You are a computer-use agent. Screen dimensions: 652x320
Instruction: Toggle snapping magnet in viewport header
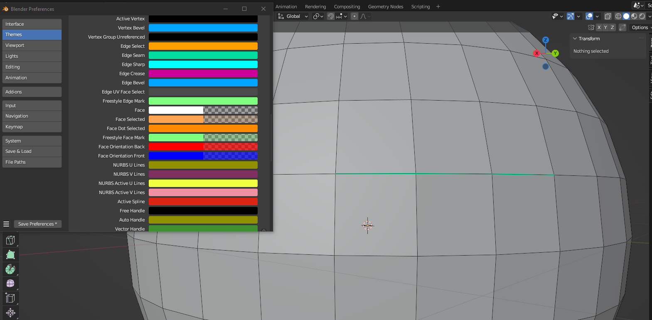coord(331,16)
